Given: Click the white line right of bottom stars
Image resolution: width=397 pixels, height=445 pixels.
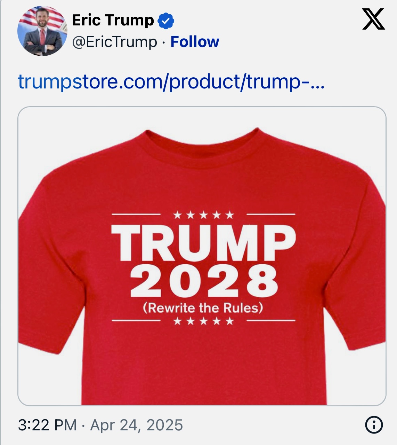Looking at the screenshot, I should (271, 320).
